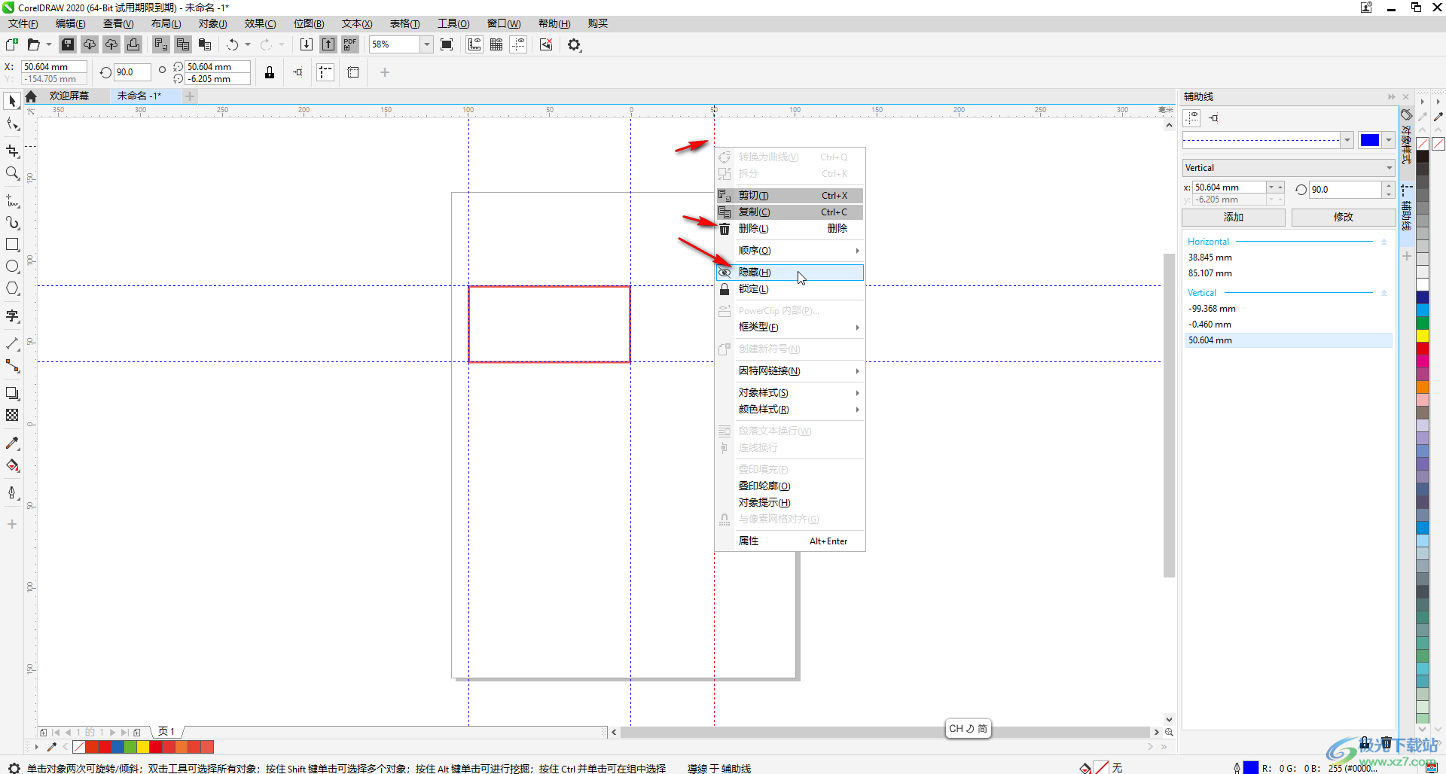Click the Undo arrow icon

[233, 44]
